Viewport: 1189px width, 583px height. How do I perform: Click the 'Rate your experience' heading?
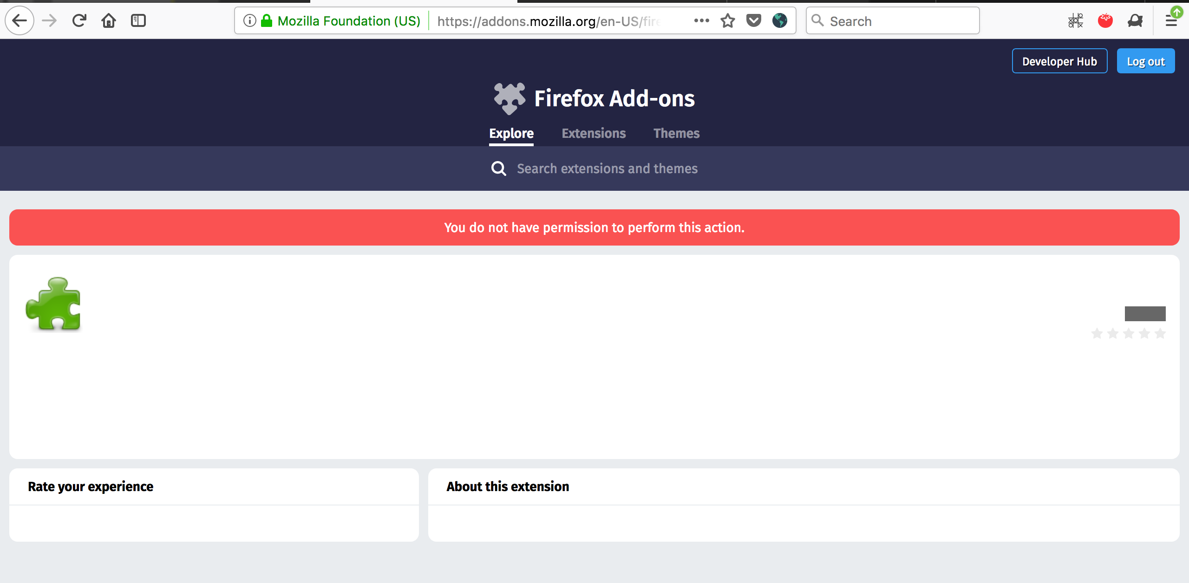pyautogui.click(x=91, y=486)
